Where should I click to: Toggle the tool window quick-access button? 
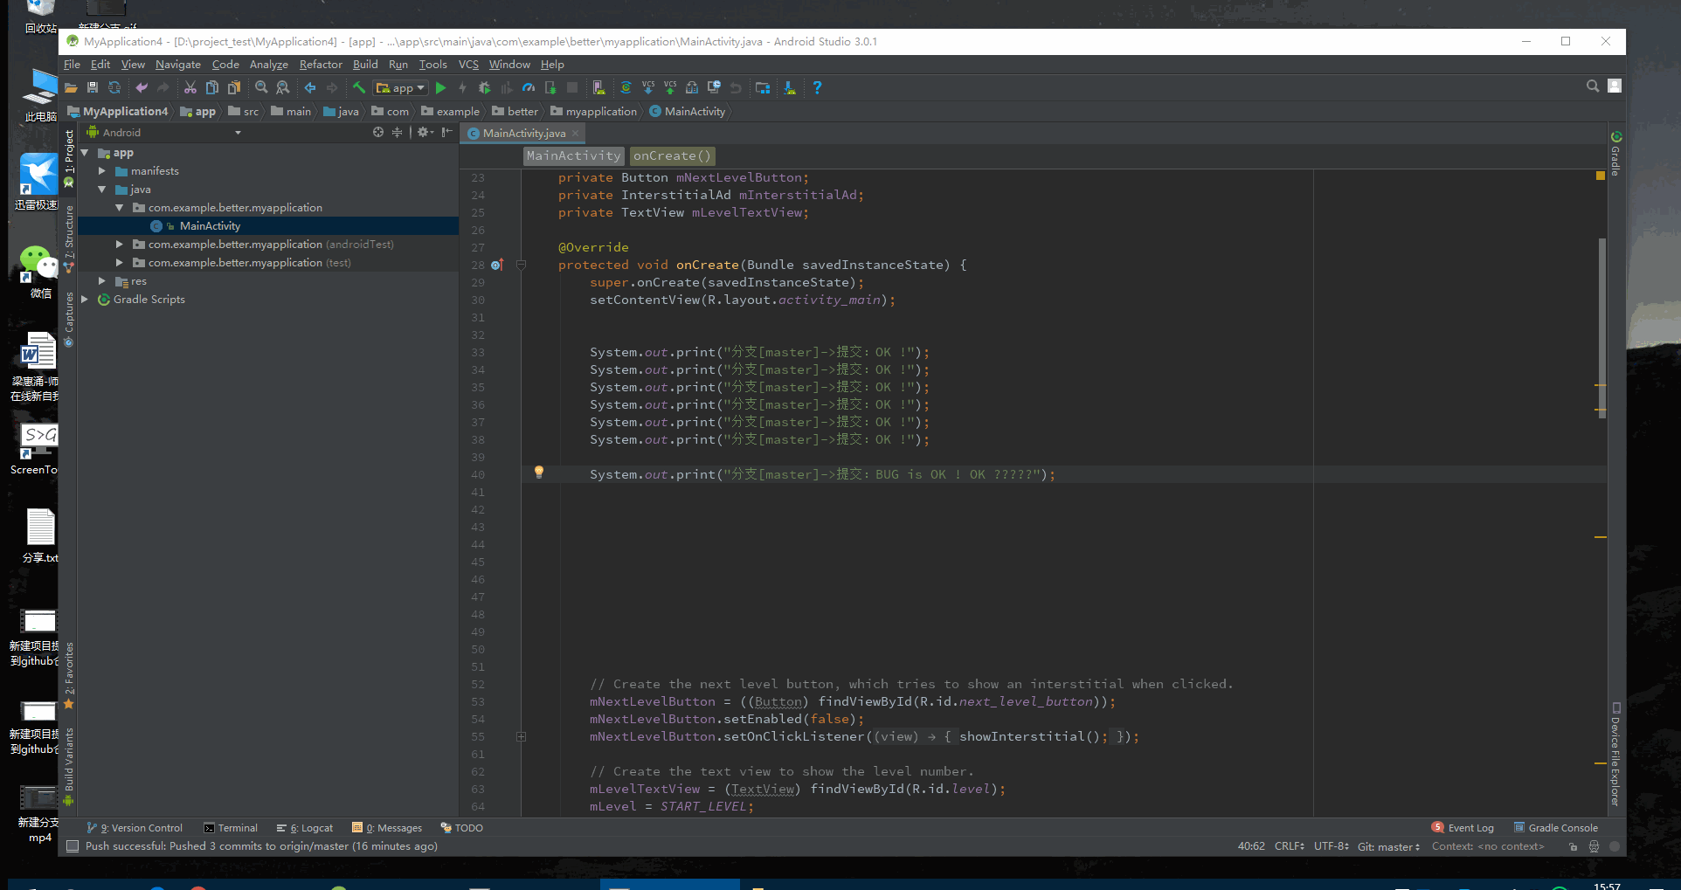tap(73, 846)
